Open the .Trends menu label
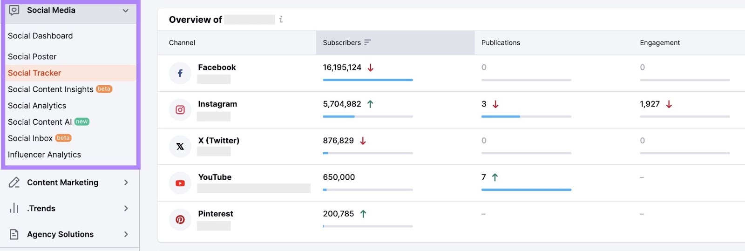Image resolution: width=745 pixels, height=251 pixels. 41,208
